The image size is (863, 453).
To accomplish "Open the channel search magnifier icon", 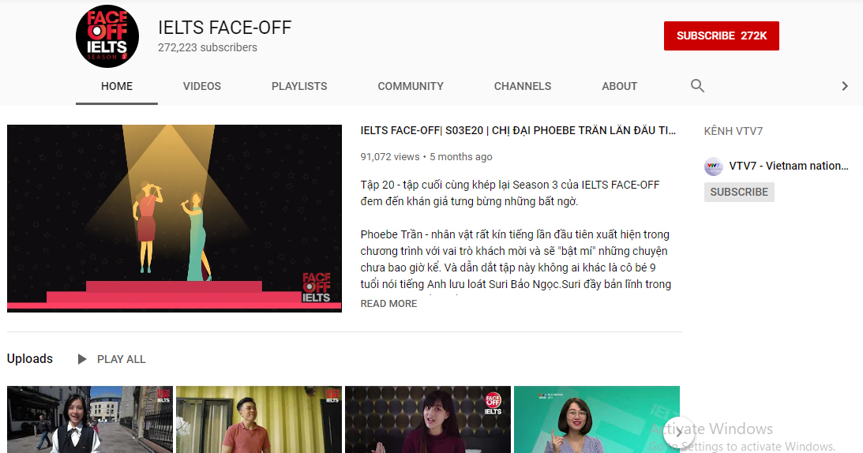I will click(697, 86).
